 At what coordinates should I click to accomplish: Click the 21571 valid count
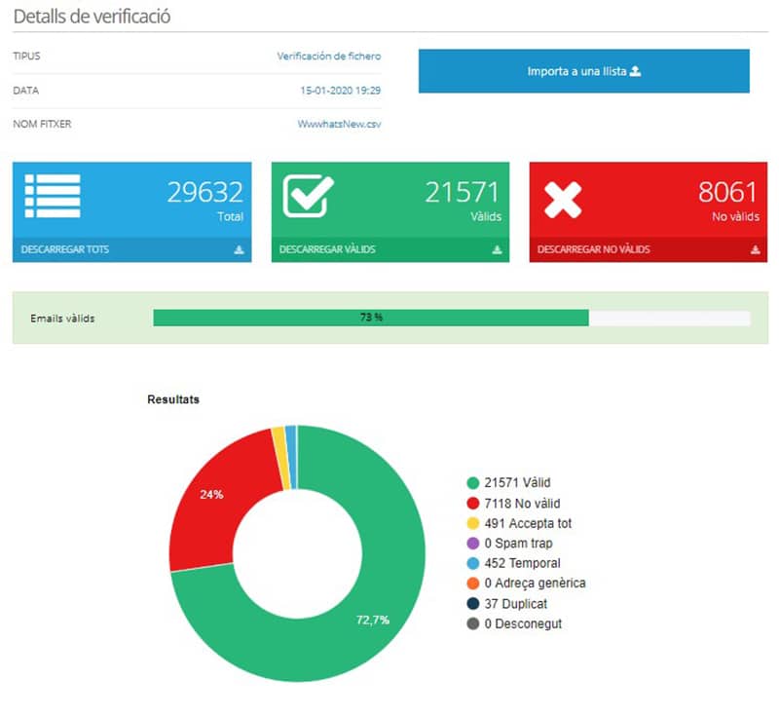pos(462,192)
